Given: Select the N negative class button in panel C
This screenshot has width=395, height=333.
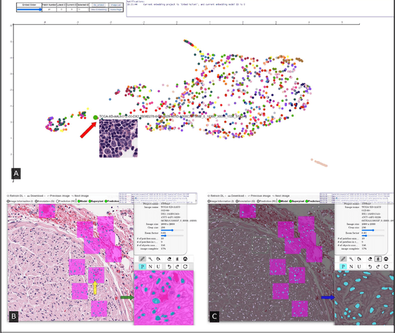Looking at the screenshot, I should click(351, 266).
